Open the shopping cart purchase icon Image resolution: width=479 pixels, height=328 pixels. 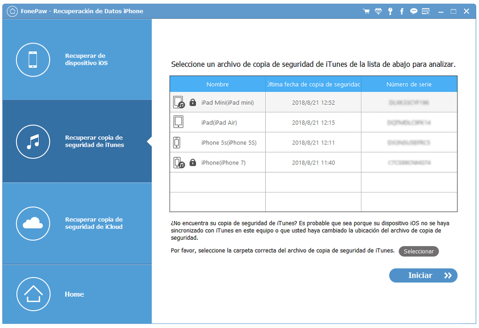pos(366,12)
